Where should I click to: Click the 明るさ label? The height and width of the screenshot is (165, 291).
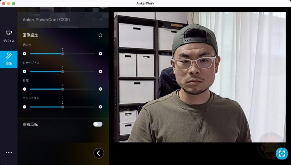27,45
